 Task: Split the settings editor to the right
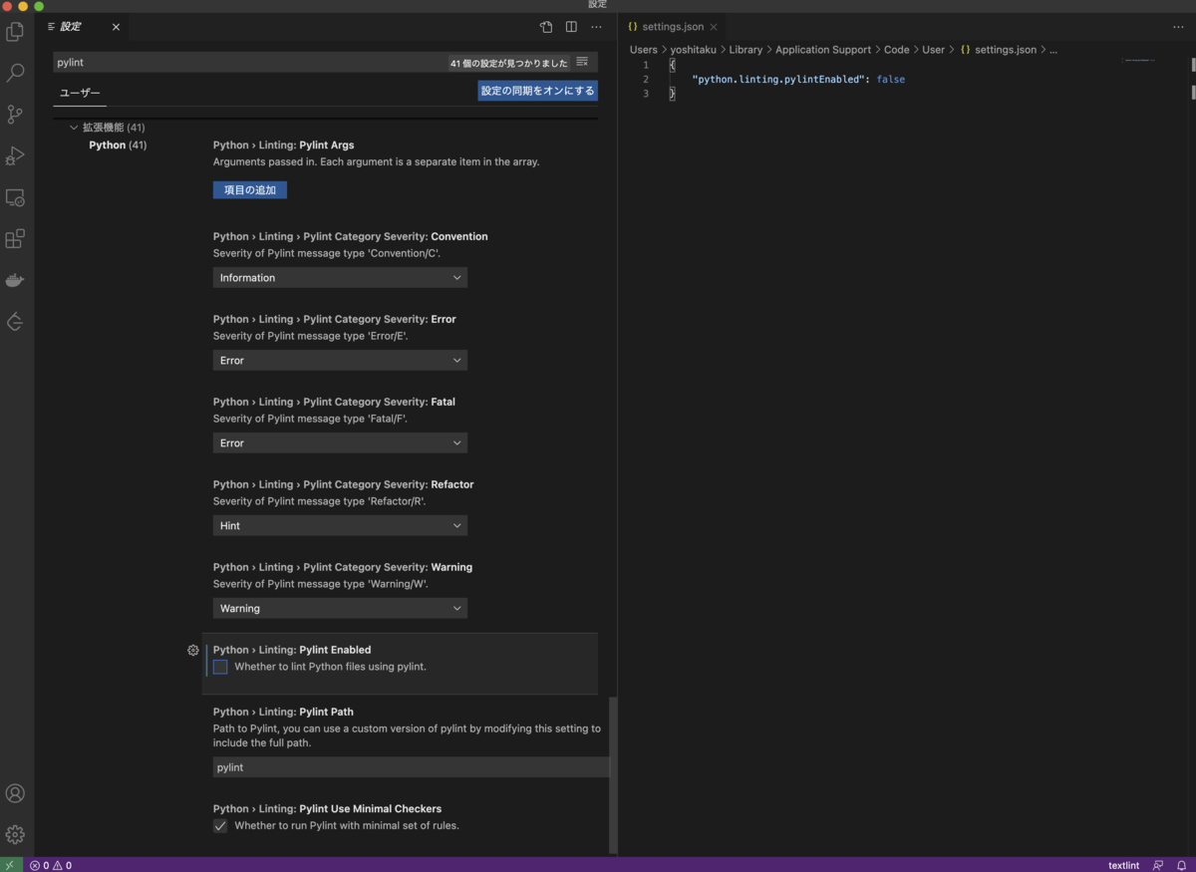point(571,27)
